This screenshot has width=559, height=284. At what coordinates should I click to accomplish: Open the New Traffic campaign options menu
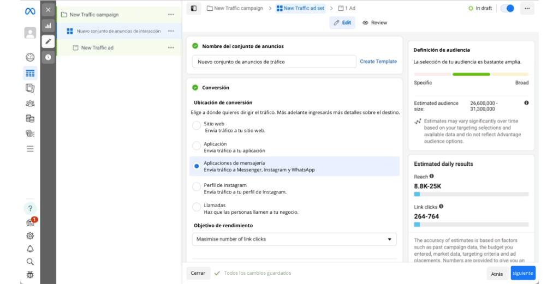pyautogui.click(x=171, y=15)
